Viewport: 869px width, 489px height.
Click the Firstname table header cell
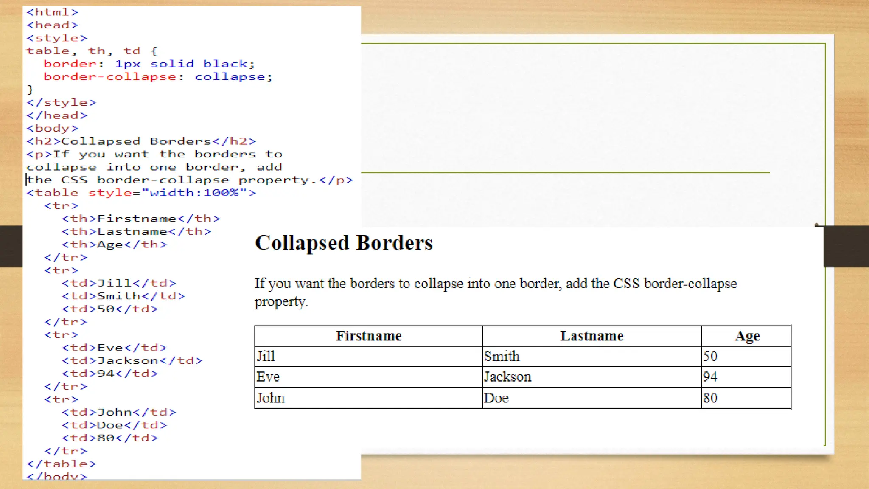pyautogui.click(x=368, y=336)
